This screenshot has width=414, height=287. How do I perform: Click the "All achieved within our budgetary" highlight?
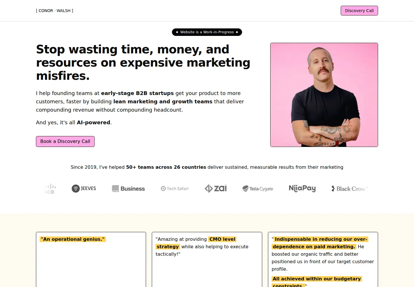pyautogui.click(x=317, y=282)
